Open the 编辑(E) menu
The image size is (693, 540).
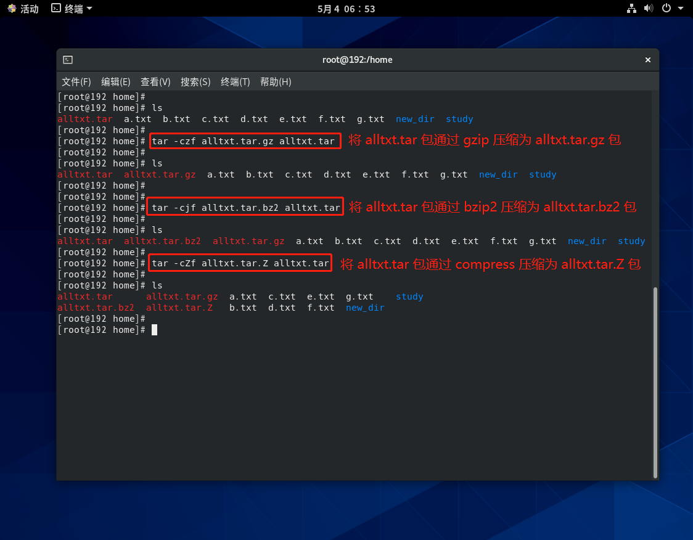[116, 81]
